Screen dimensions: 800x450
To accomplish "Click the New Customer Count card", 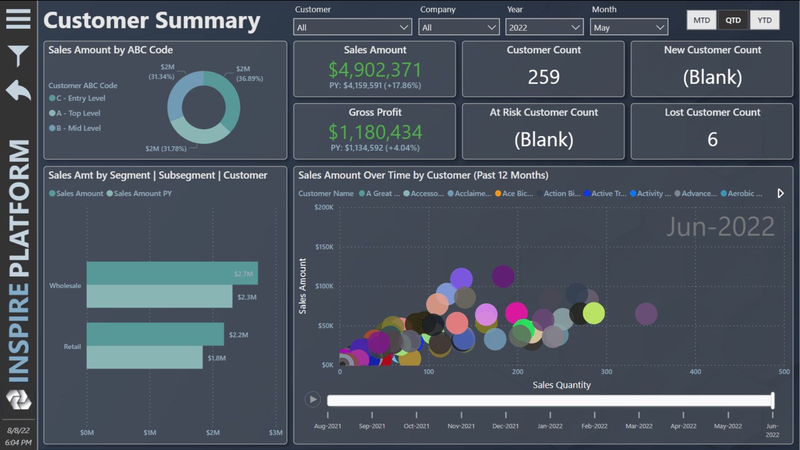I will click(x=712, y=69).
